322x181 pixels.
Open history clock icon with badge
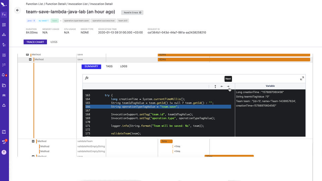pyautogui.click(x=4, y=141)
